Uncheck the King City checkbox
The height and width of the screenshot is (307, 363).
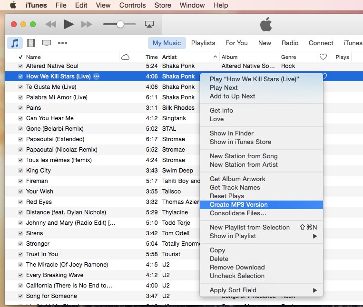20,171
